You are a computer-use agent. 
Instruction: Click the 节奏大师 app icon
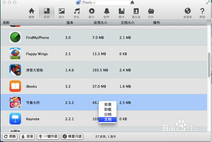[x=15, y=102]
